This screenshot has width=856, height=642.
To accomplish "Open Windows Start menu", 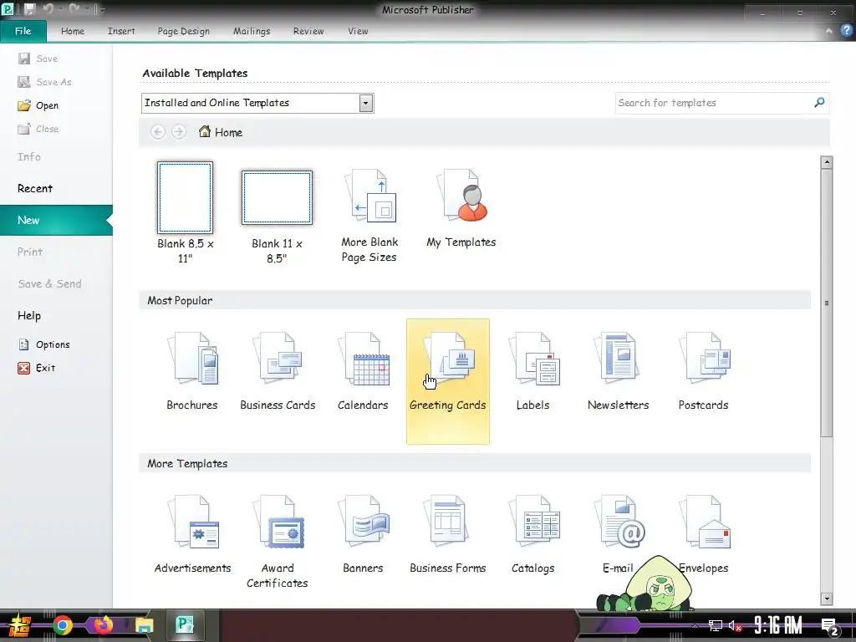I will pos(20,625).
